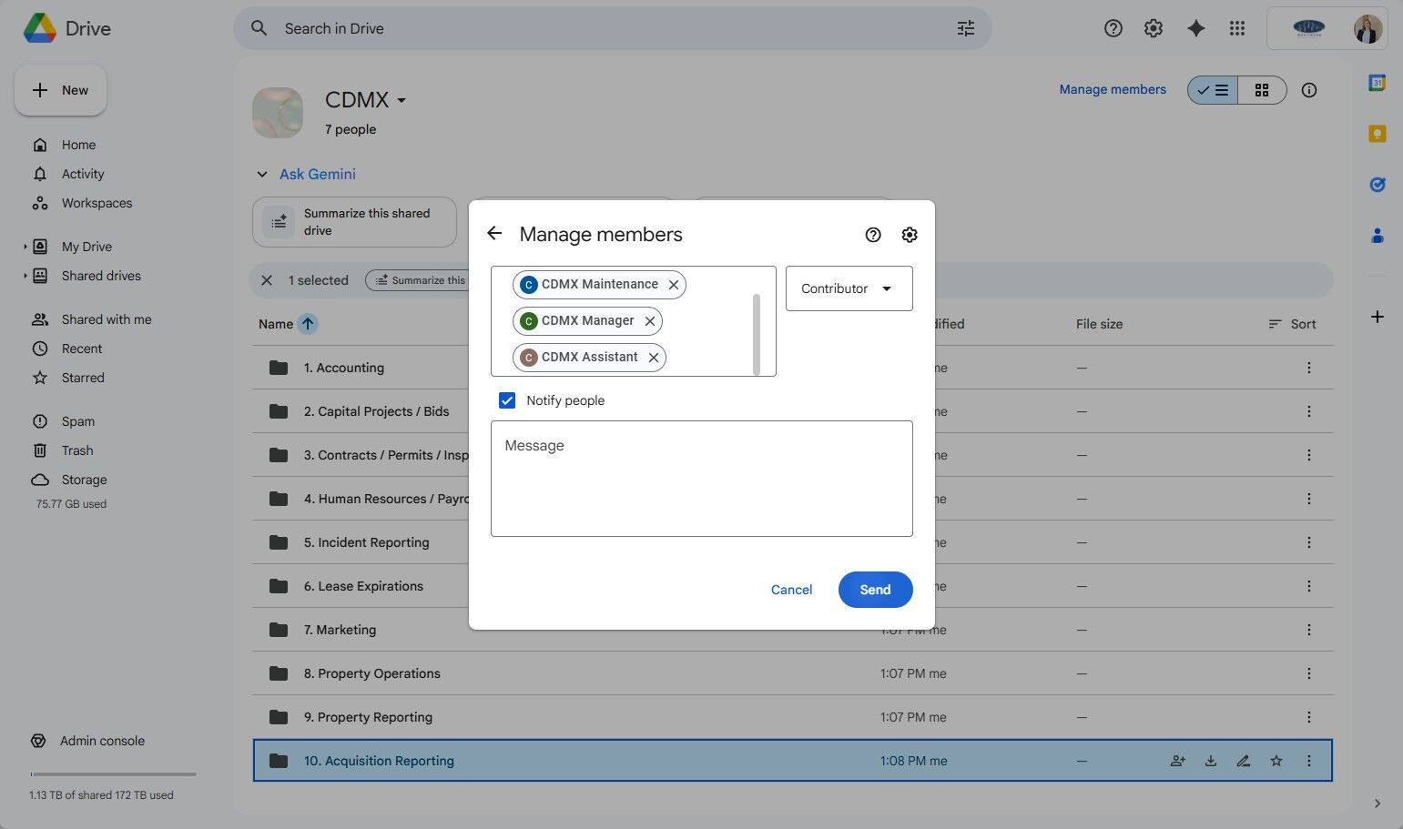Open the help icon in Manage members dialog
The height and width of the screenshot is (829, 1403).
(873, 235)
